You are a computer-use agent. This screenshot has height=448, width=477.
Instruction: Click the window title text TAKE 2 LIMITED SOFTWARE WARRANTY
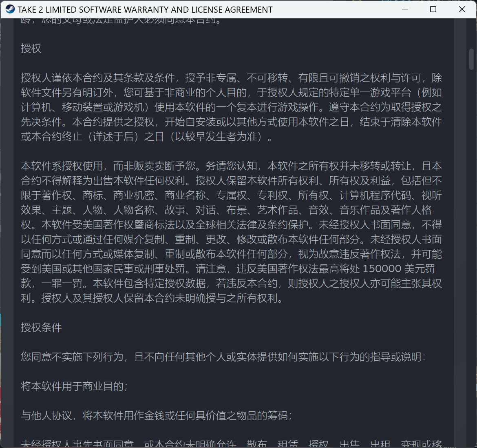(145, 10)
